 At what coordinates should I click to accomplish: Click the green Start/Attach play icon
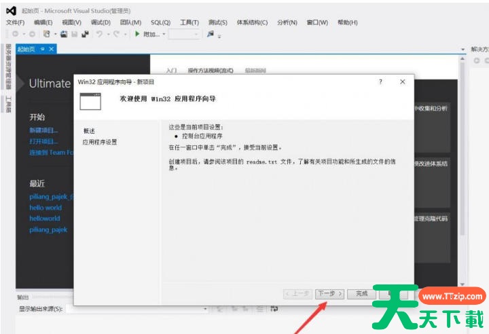pos(137,34)
